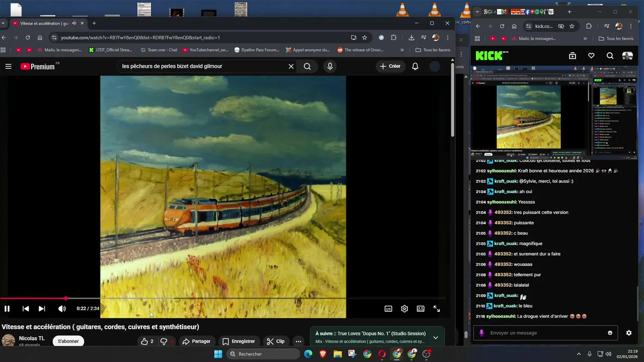The image size is (644, 362).
Task: Open LTDT_Officiel Stream bookmark
Action: tap(110, 50)
